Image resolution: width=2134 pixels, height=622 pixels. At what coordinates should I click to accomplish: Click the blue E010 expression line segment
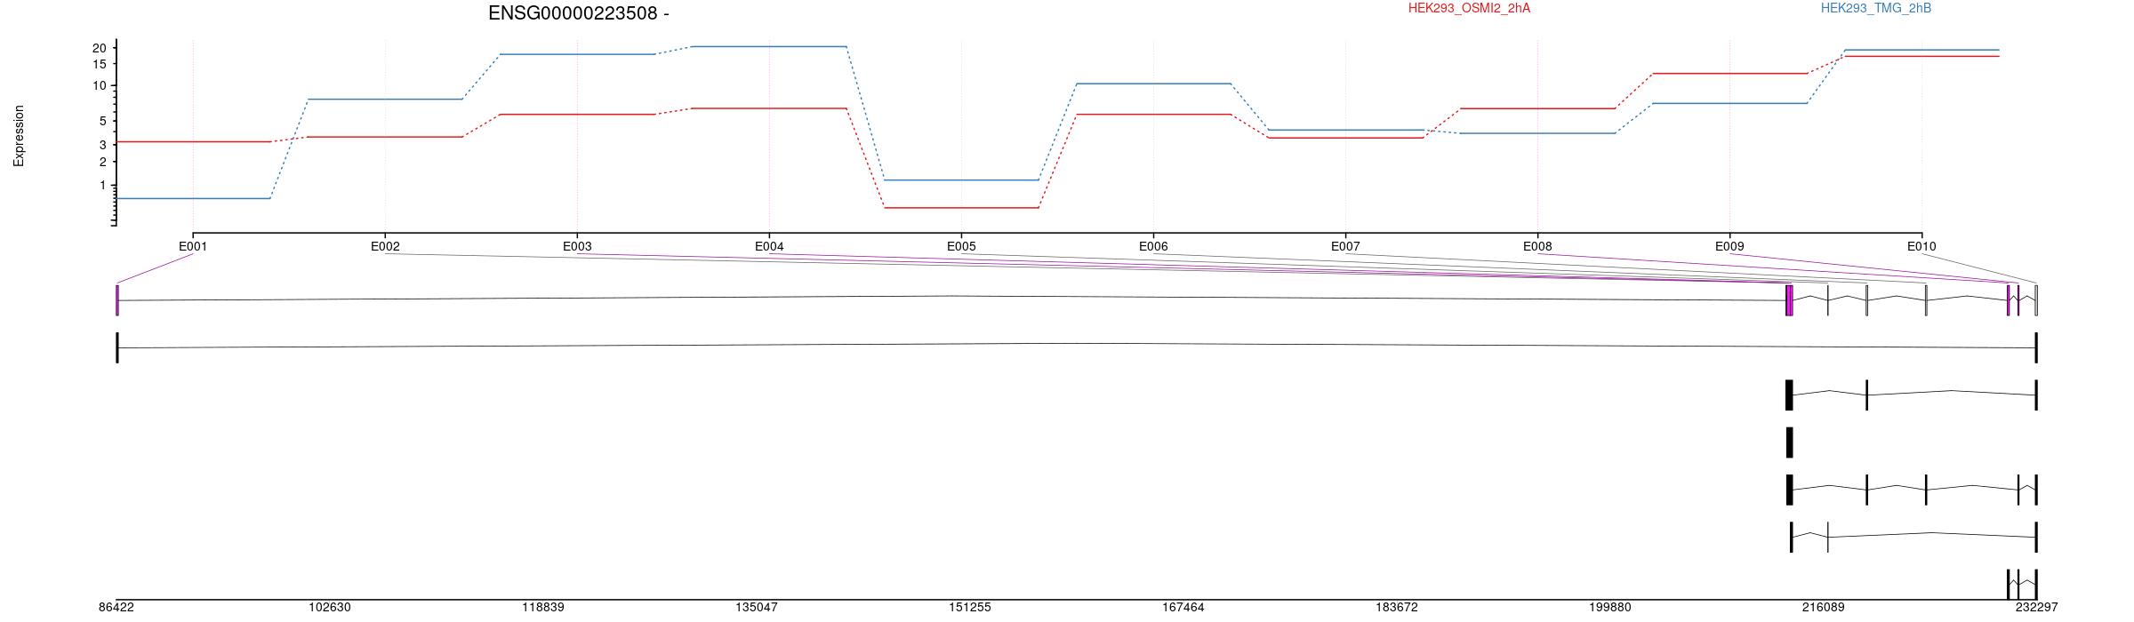pos(1921,50)
